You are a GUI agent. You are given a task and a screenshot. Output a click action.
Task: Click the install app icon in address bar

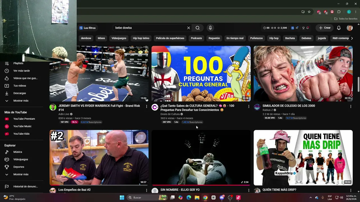pos(303,12)
